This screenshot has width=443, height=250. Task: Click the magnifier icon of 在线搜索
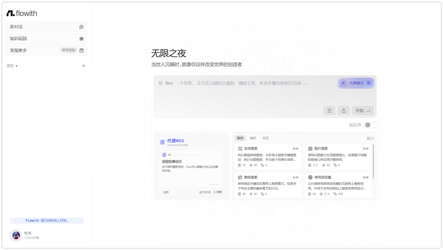240,149
